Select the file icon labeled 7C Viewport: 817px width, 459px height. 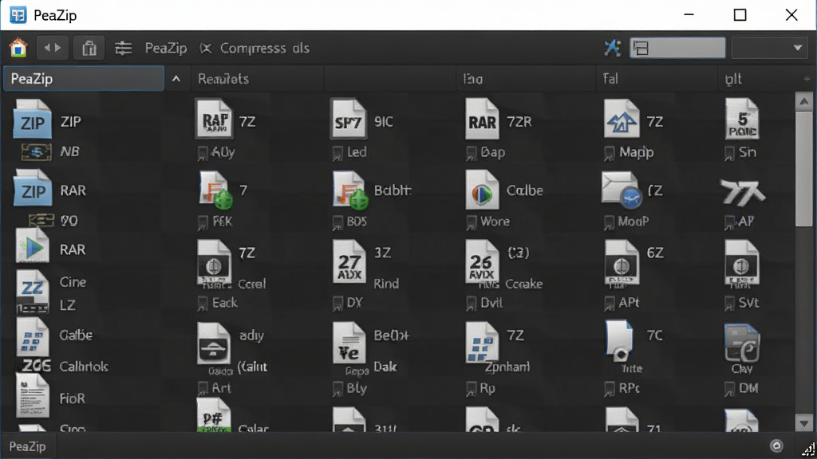pos(619,341)
